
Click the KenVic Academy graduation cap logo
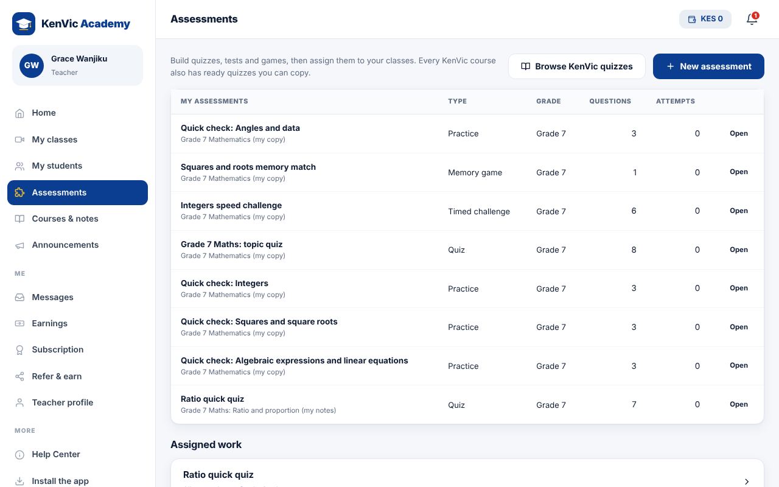click(24, 24)
